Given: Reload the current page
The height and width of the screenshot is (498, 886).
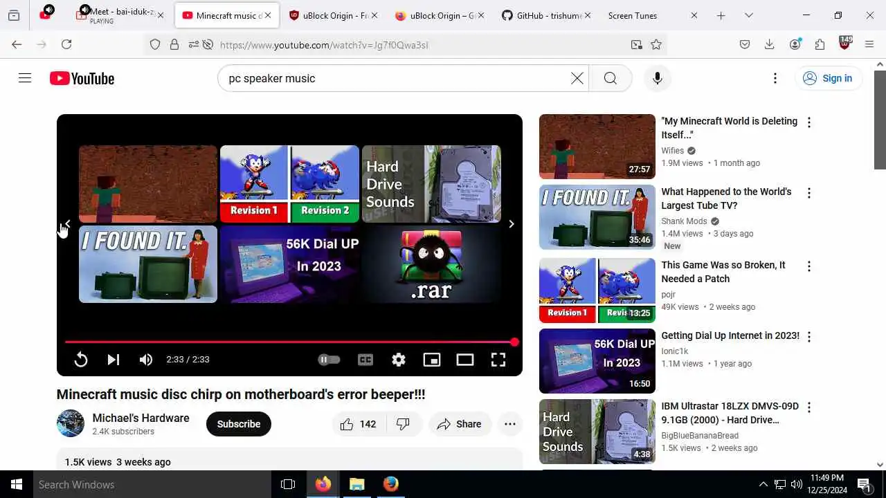Looking at the screenshot, I should 66,44.
